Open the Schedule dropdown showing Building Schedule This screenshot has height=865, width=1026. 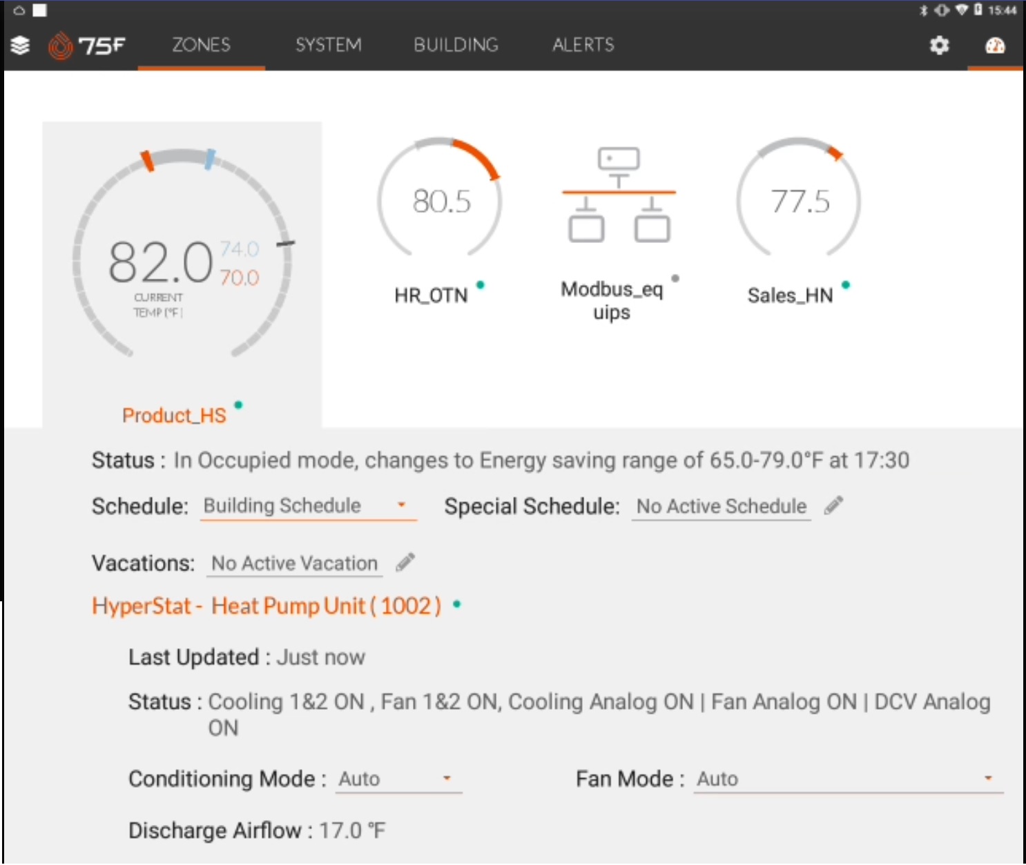pyautogui.click(x=308, y=506)
